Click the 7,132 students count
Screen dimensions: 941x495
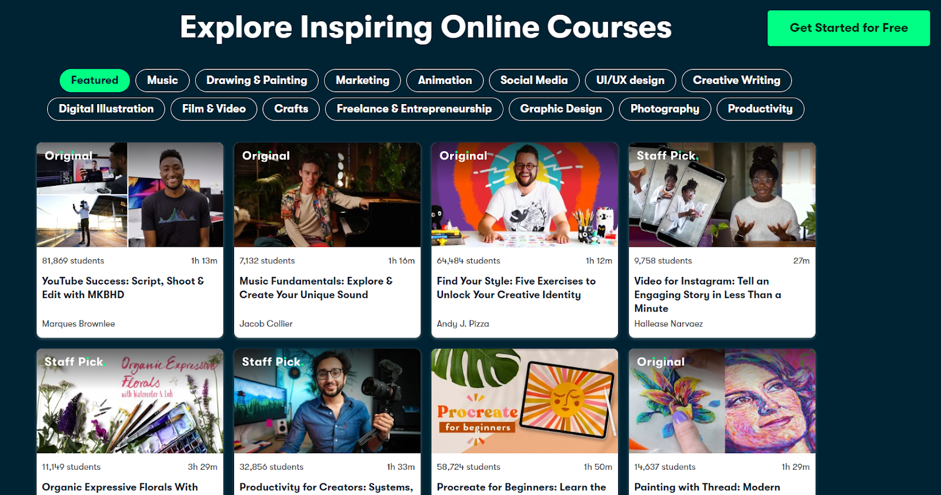tap(267, 261)
